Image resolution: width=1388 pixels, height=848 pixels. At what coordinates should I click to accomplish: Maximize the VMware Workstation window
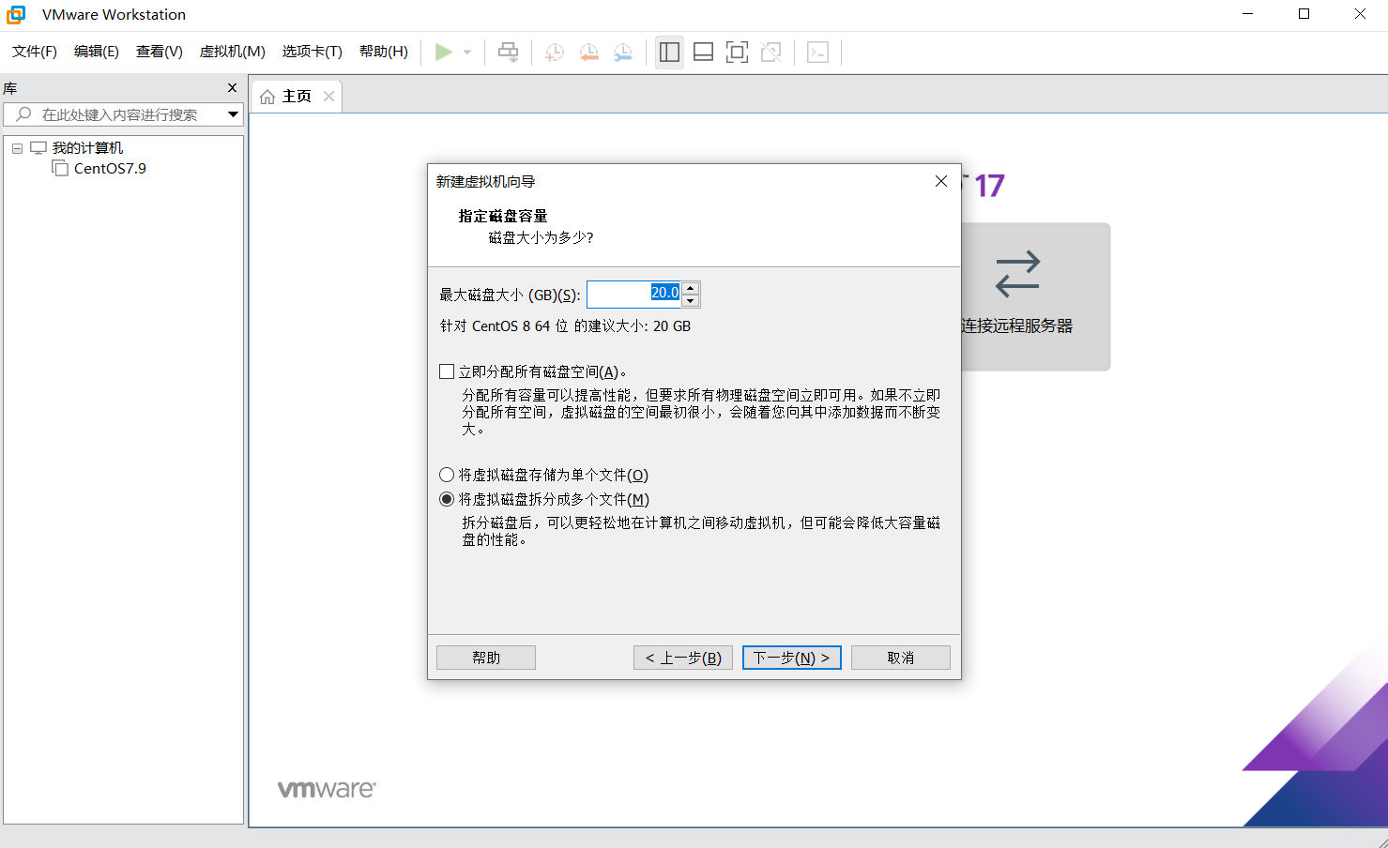tap(1304, 14)
